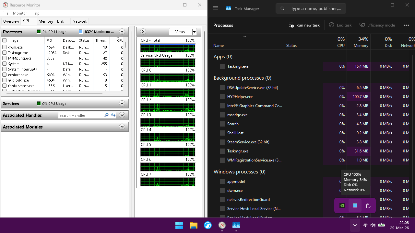Viewport: 415px width, 233px height.
Task: Open the Help menu in Resource Monitor
Action: [35, 13]
